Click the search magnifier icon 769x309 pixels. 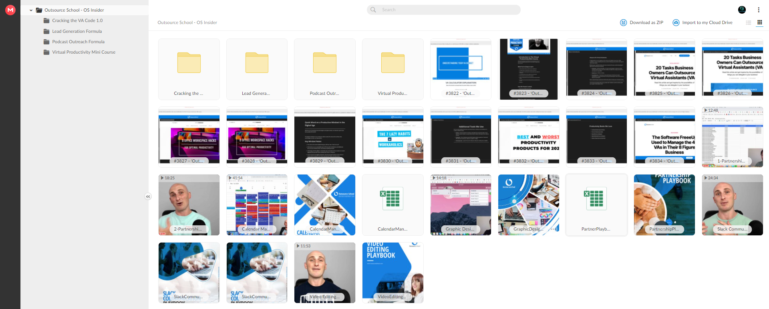[373, 10]
